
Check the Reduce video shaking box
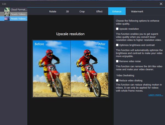click(x=117, y=80)
